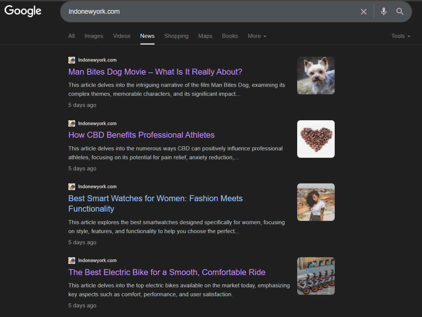The image size is (422, 317).
Task: Click the dog photo thumbnail on the first result
Action: click(x=316, y=75)
